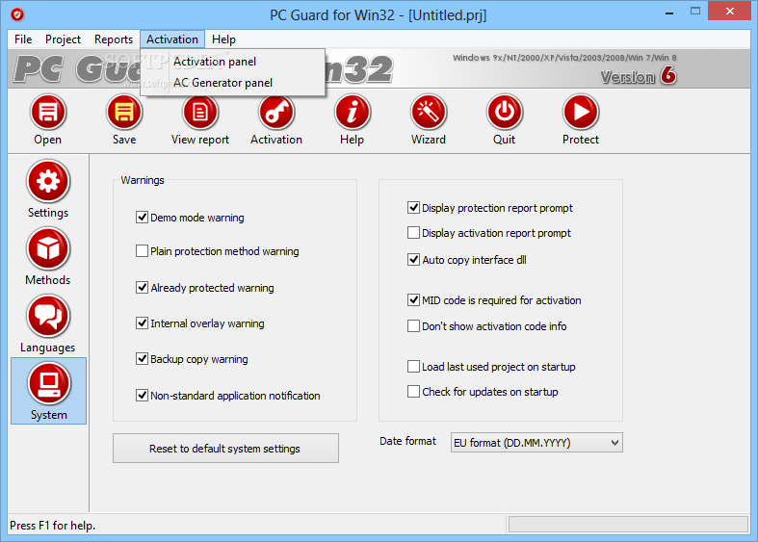The height and width of the screenshot is (542, 758).
Task: Open the Reports menu
Action: [114, 39]
